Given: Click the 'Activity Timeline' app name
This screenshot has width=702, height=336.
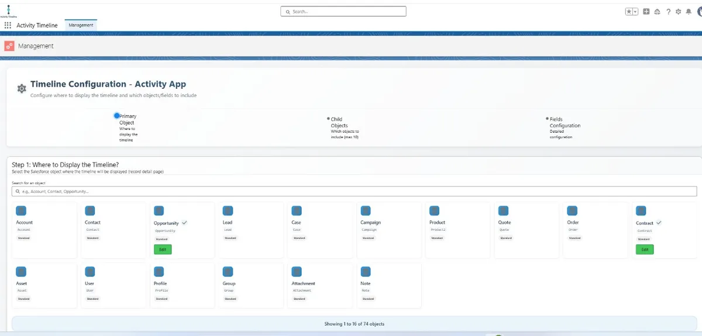Looking at the screenshot, I should (37, 25).
